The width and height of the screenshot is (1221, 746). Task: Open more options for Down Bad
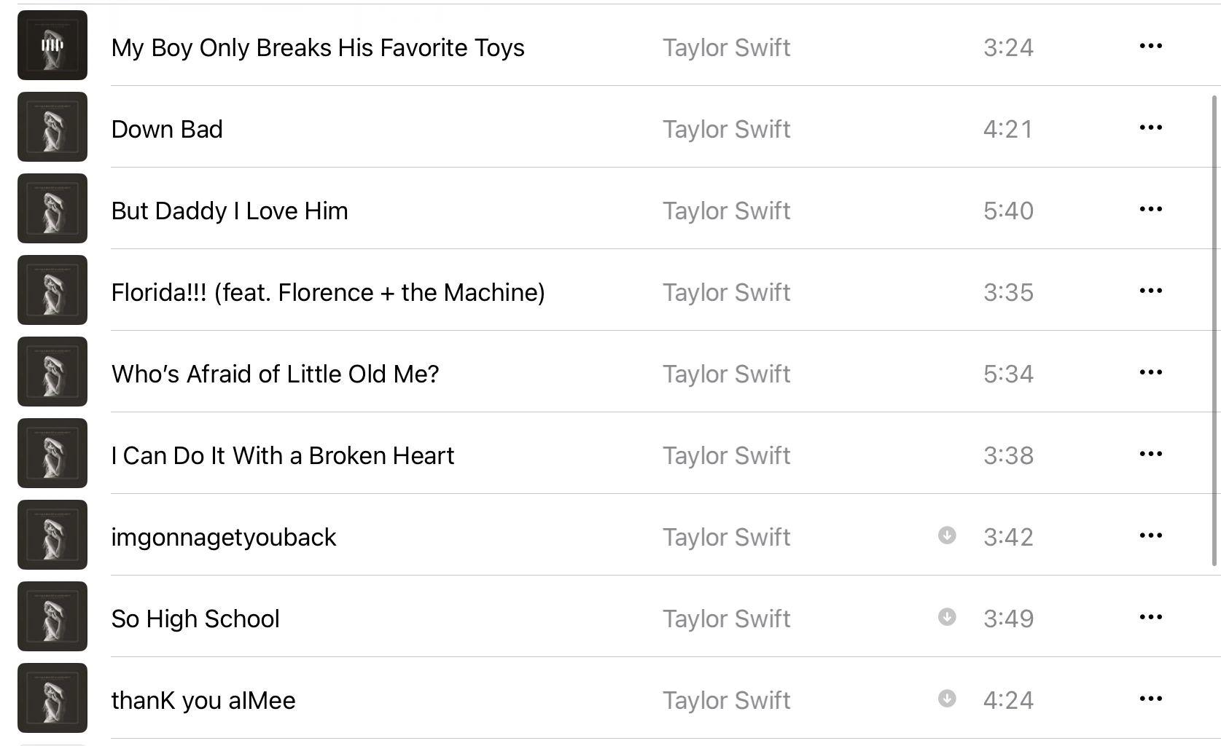pyautogui.click(x=1150, y=127)
